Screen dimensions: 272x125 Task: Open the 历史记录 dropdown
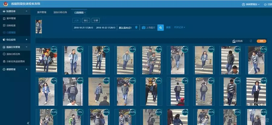180,27
